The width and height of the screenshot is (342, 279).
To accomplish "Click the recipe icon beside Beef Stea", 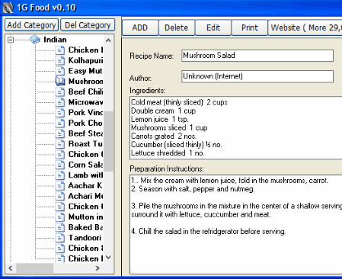I will (60, 133).
